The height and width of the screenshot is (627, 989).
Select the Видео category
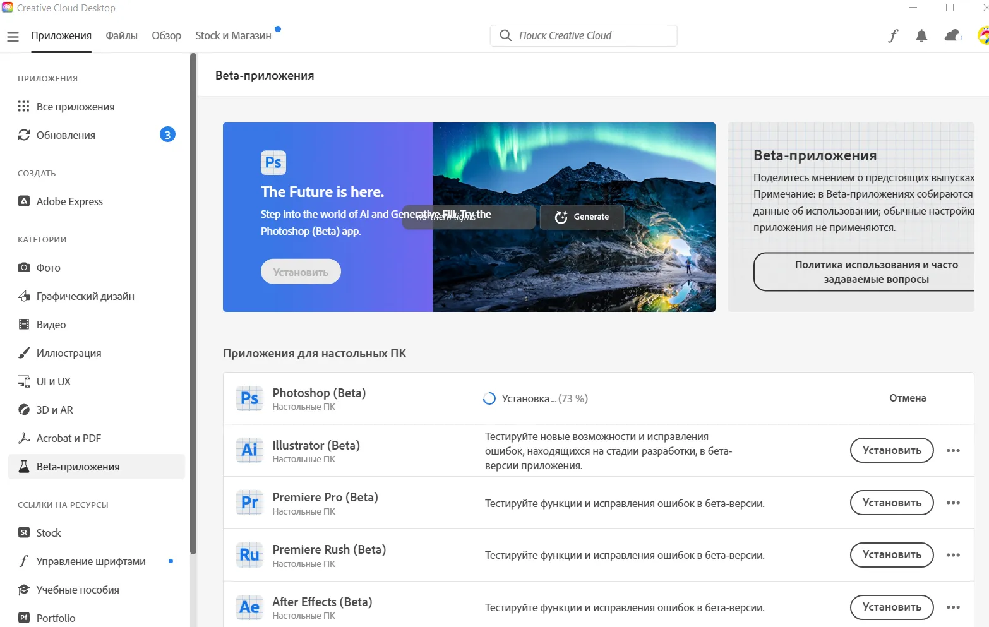(97, 325)
